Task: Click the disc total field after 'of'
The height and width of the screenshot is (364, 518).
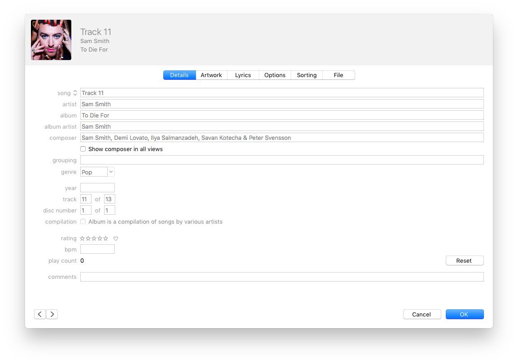Action: tap(109, 210)
